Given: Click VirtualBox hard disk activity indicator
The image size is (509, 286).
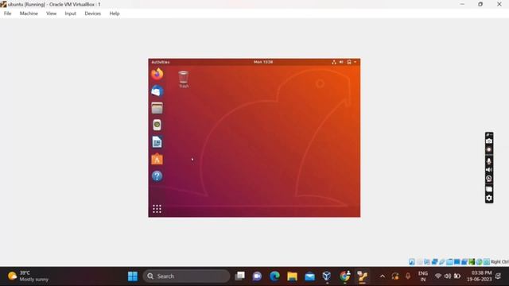Looking at the screenshot, I should (x=412, y=261).
